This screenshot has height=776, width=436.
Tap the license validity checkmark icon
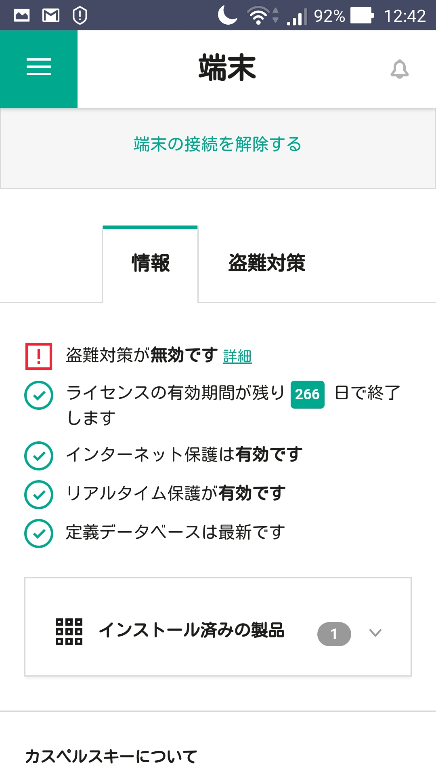pos(39,395)
